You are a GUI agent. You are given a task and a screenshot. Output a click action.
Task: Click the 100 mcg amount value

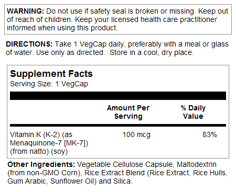136,135
